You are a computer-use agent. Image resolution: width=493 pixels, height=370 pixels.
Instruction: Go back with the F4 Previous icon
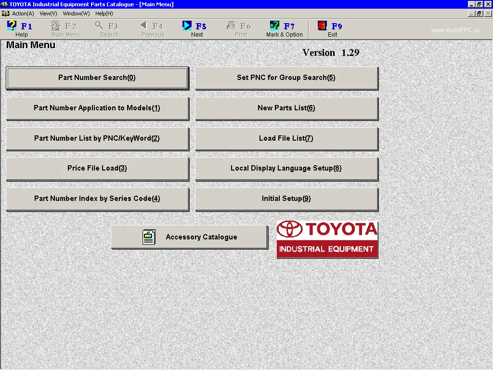click(x=143, y=26)
